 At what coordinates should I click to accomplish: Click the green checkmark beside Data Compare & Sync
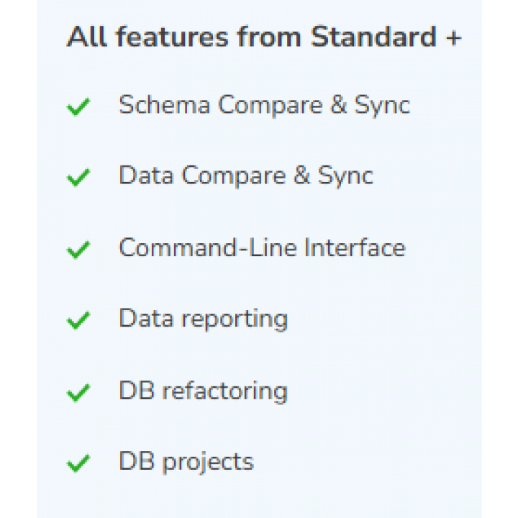tap(78, 178)
